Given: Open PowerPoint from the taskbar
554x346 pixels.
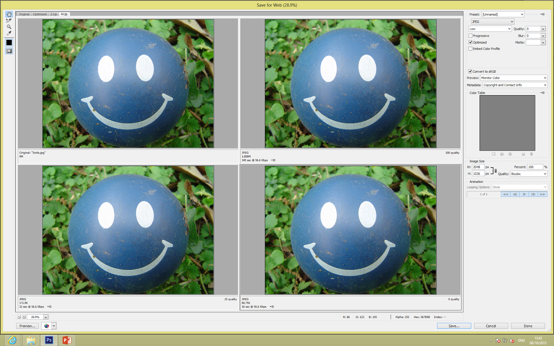Looking at the screenshot, I should (67, 340).
